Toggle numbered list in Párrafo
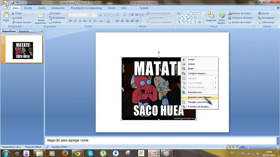 (x=125, y=15)
